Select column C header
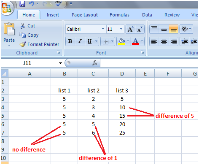Viewport: 199px width, 165px height. 93,73
